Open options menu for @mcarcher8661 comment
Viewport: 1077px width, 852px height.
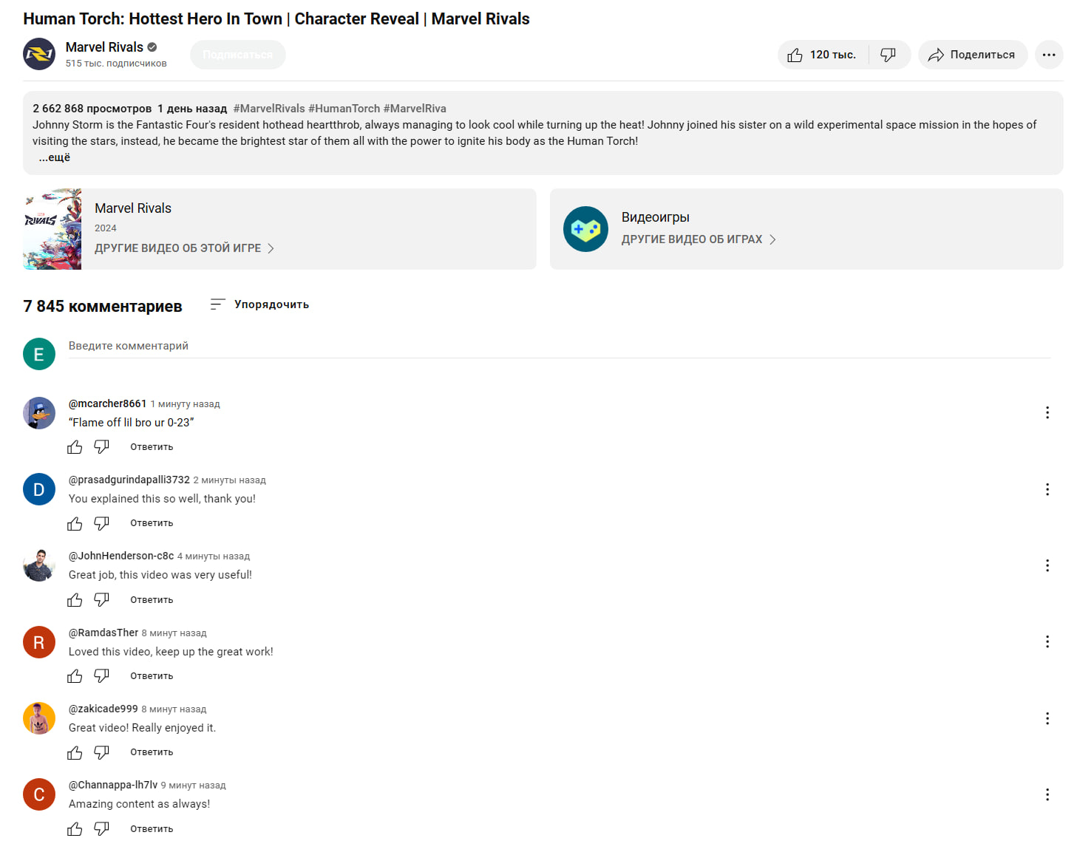[1047, 412]
